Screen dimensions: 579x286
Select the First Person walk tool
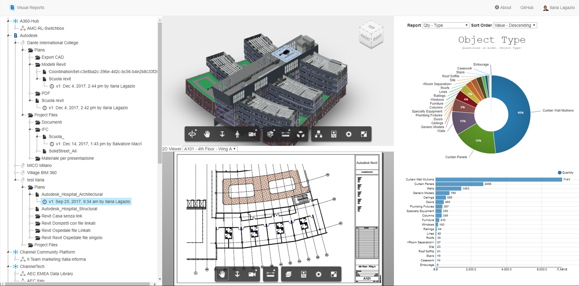pyautogui.click(x=238, y=134)
